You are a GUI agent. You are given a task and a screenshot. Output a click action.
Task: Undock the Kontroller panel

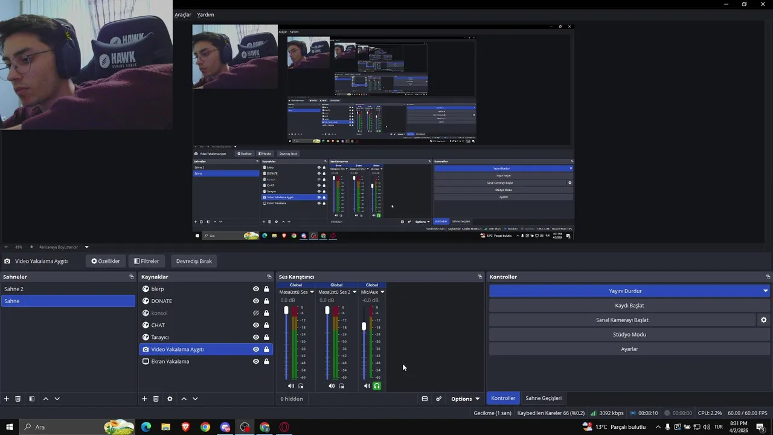click(x=768, y=277)
